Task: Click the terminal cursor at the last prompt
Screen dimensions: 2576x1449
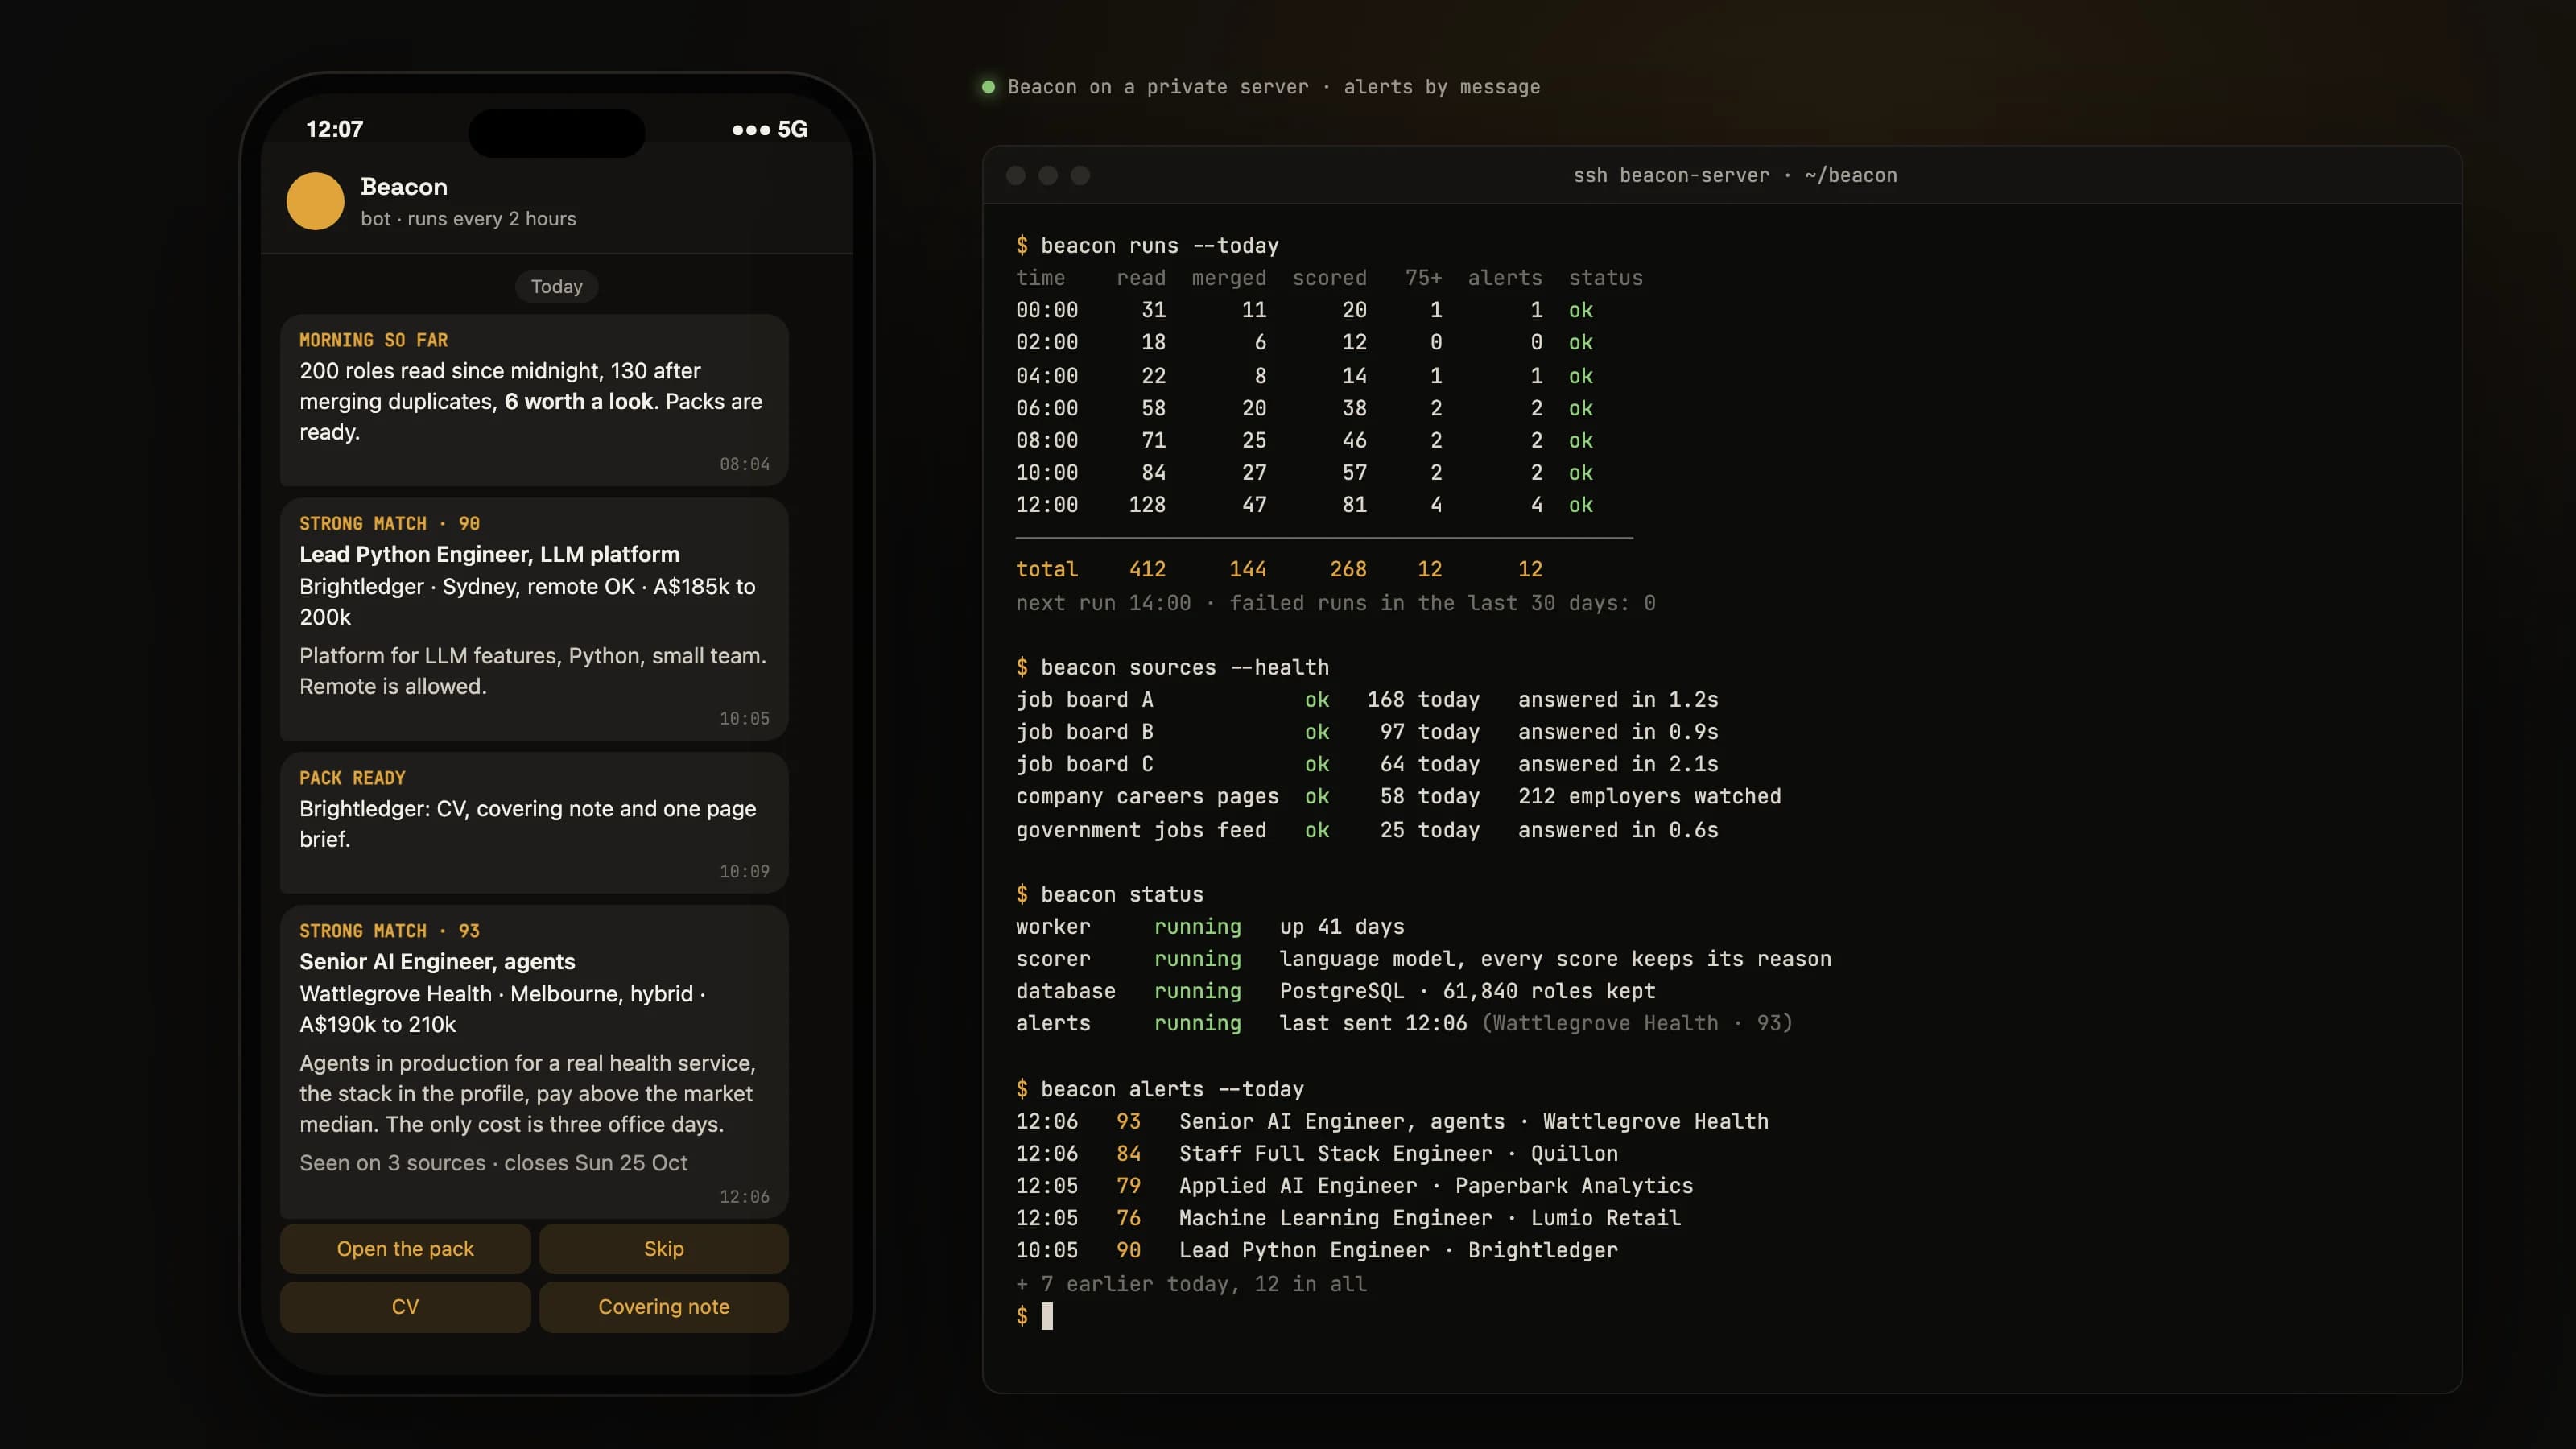Action: [1047, 1316]
